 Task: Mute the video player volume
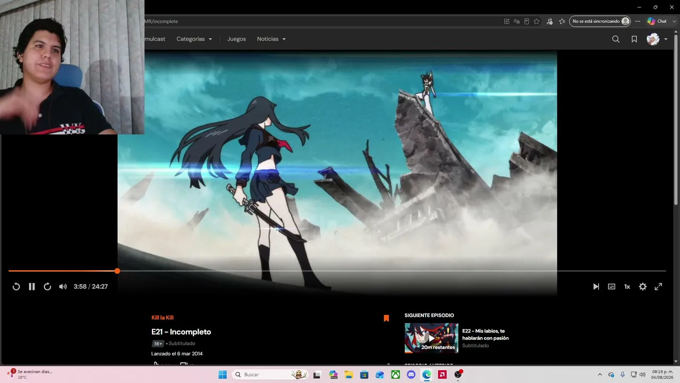[63, 287]
